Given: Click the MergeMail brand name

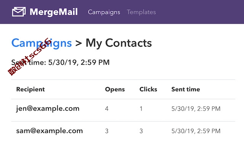Looking at the screenshot, I should [54, 12].
